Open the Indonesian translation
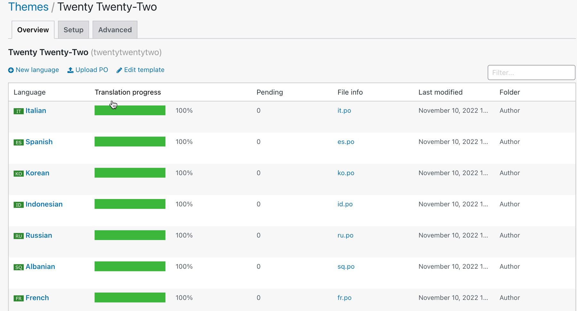Viewport: 577px width, 311px height. tap(44, 204)
